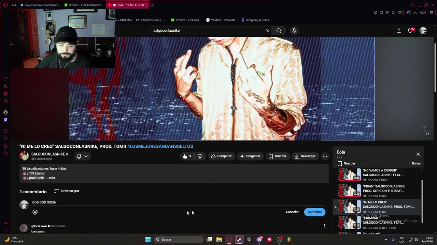Click the YouTube search magnifier button
Screen dimensions: 437x245
click(x=279, y=31)
